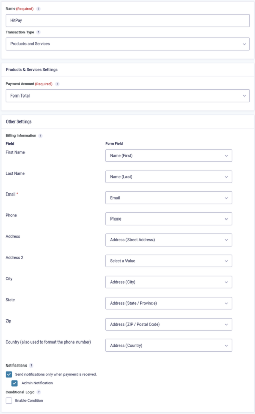This screenshot has width=255, height=414.
Task: Open the Last Name form field dropdown
Action: click(168, 177)
